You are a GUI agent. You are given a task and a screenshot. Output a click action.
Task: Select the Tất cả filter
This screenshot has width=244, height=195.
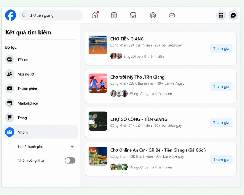40,60
